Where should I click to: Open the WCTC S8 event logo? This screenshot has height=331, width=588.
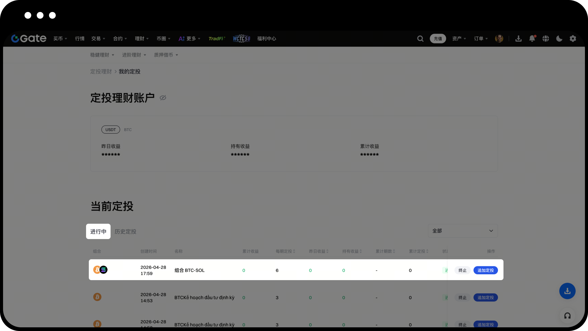tap(241, 39)
